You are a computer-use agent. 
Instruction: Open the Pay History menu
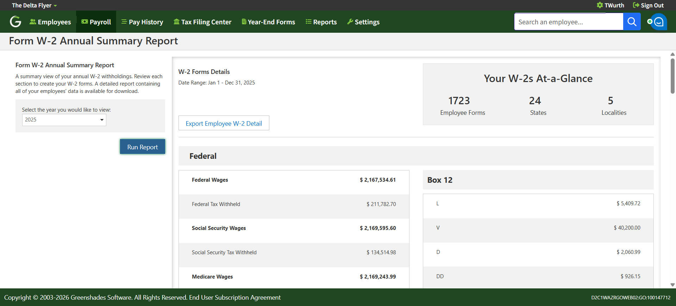[x=142, y=22]
